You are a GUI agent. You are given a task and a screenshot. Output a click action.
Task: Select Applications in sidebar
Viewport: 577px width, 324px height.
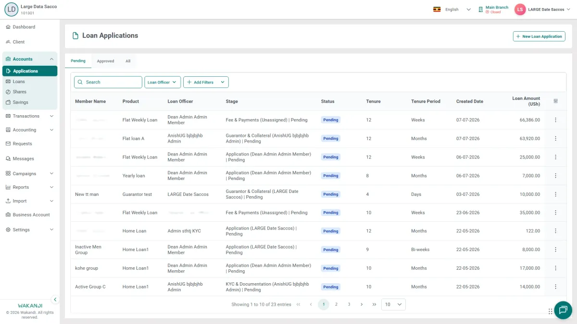coord(30,71)
